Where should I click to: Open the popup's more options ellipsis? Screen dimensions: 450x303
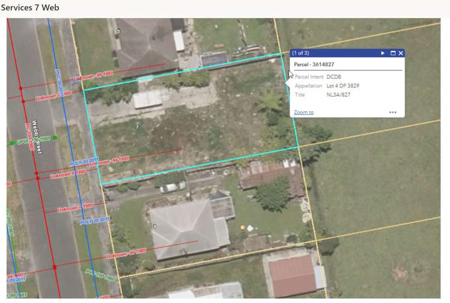coord(392,112)
